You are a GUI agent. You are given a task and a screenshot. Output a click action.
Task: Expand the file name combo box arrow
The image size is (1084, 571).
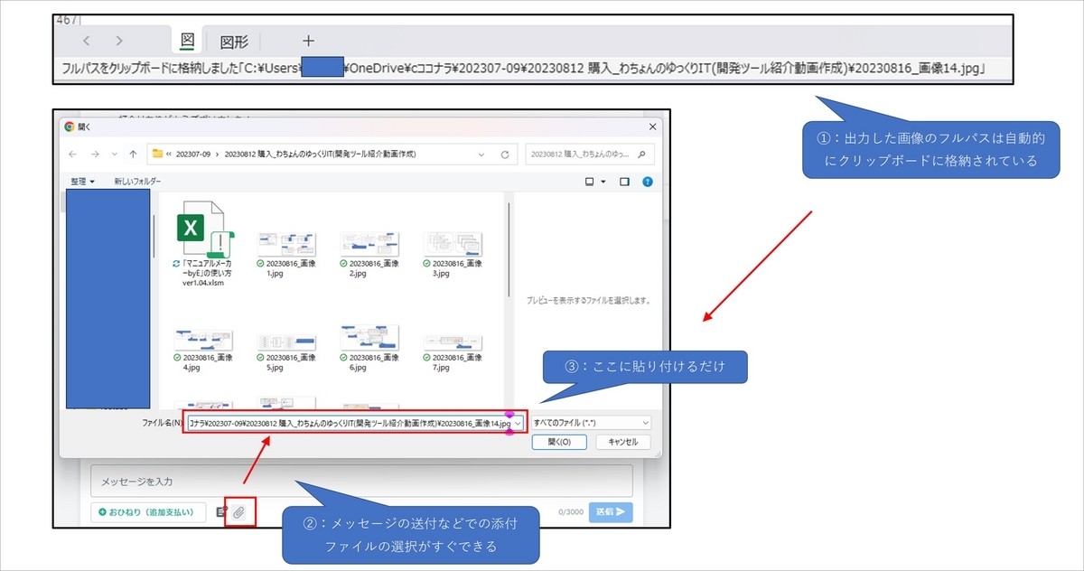[518, 423]
